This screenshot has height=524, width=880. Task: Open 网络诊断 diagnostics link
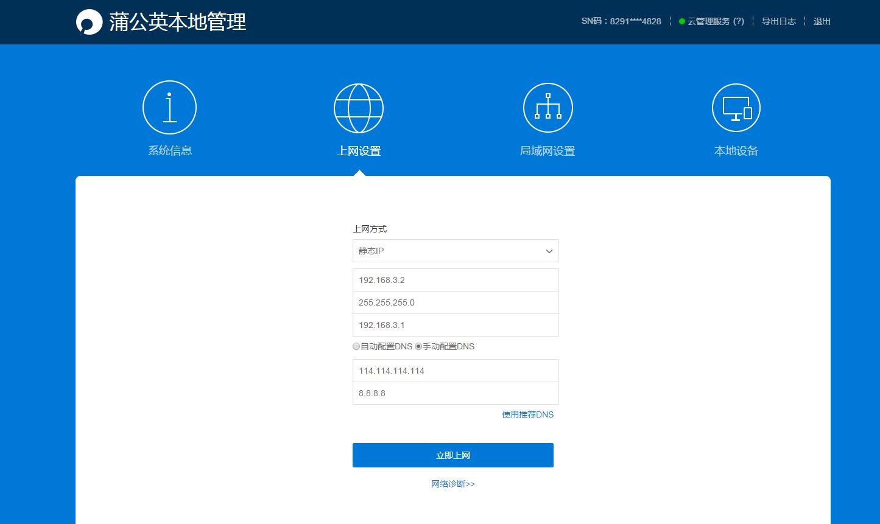pos(452,483)
